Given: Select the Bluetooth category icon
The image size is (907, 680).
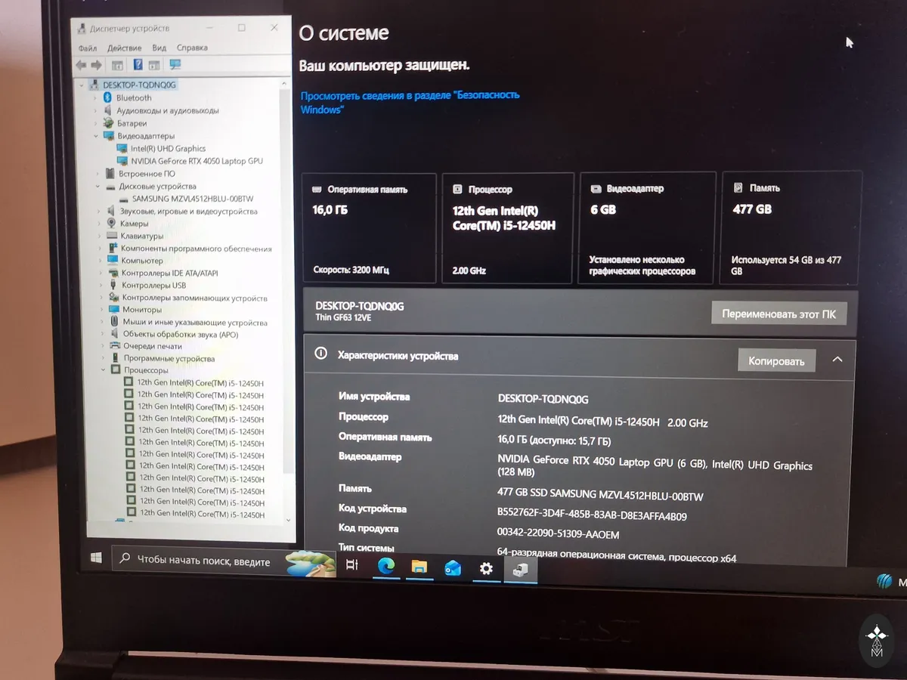Looking at the screenshot, I should (x=107, y=97).
